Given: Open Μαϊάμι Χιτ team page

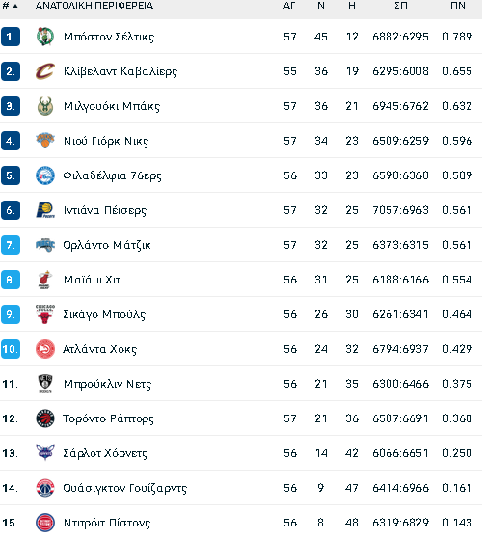Looking at the screenshot, I should coord(92,280).
